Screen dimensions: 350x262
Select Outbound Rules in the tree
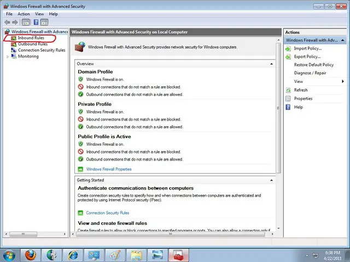pos(33,44)
